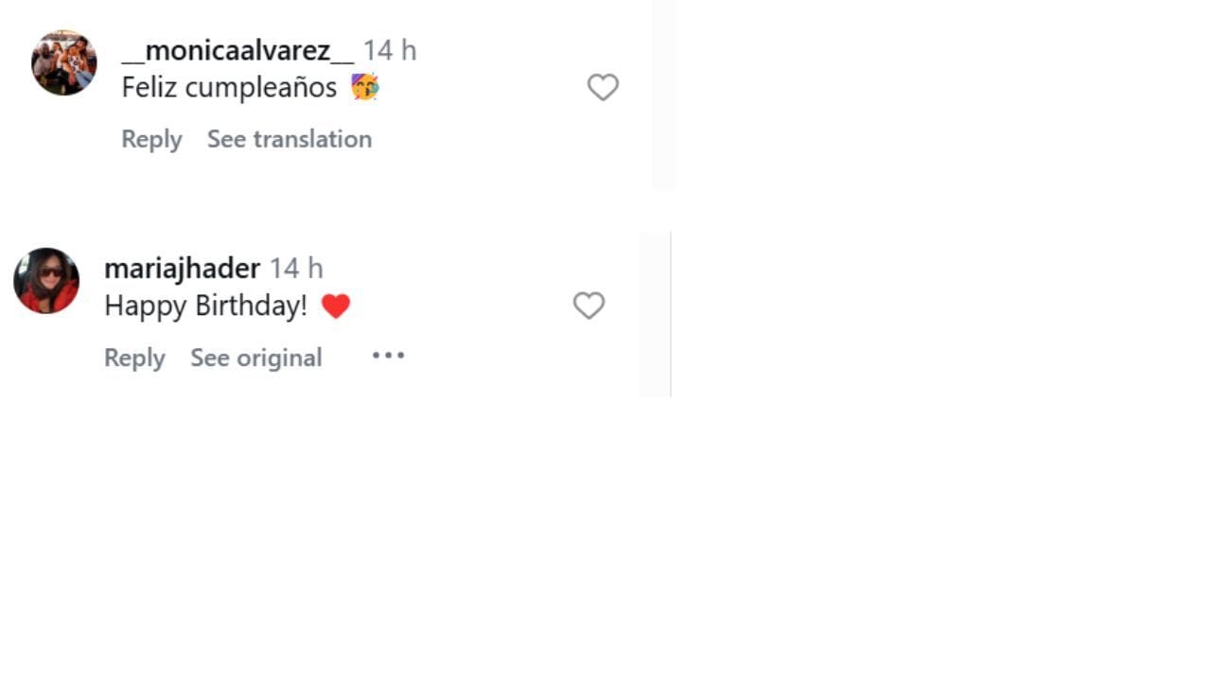Reply to mariajhader's comment
Viewport: 1211px width, 681px height.
tap(134, 358)
